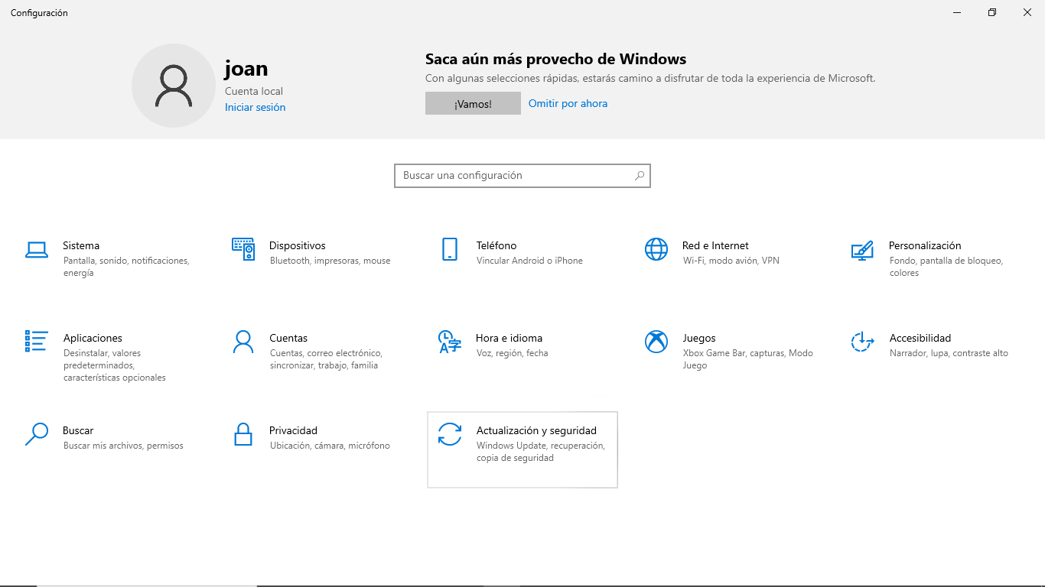Click the Red e Internet globe icon

(656, 249)
